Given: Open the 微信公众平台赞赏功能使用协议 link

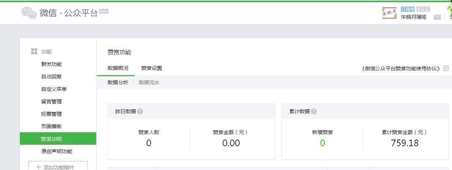Looking at the screenshot, I should (x=401, y=69).
